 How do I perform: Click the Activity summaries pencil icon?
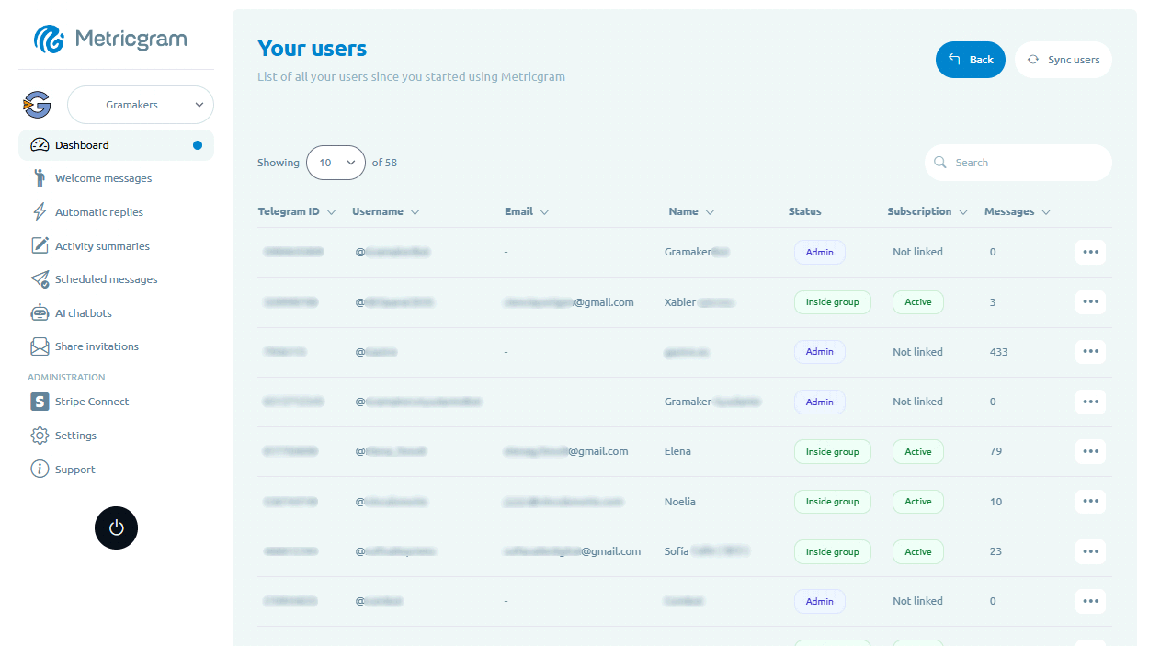39,245
